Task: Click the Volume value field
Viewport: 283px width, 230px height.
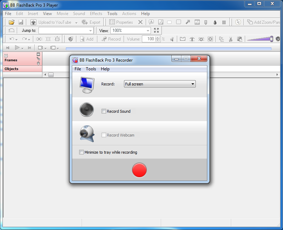Action: click(x=149, y=39)
